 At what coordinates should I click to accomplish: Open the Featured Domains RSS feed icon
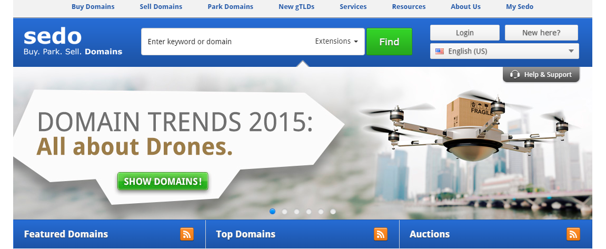(x=187, y=234)
